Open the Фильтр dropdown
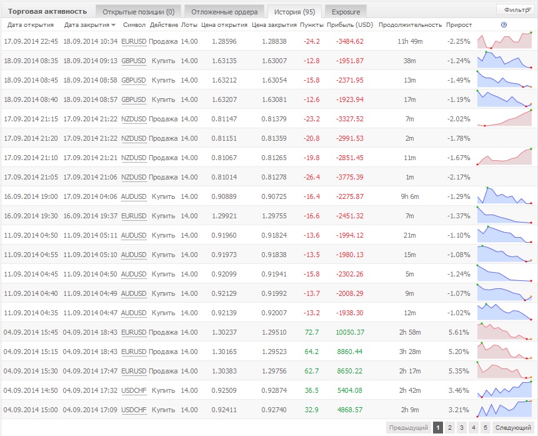This screenshot has height=436, width=538. tap(517, 10)
